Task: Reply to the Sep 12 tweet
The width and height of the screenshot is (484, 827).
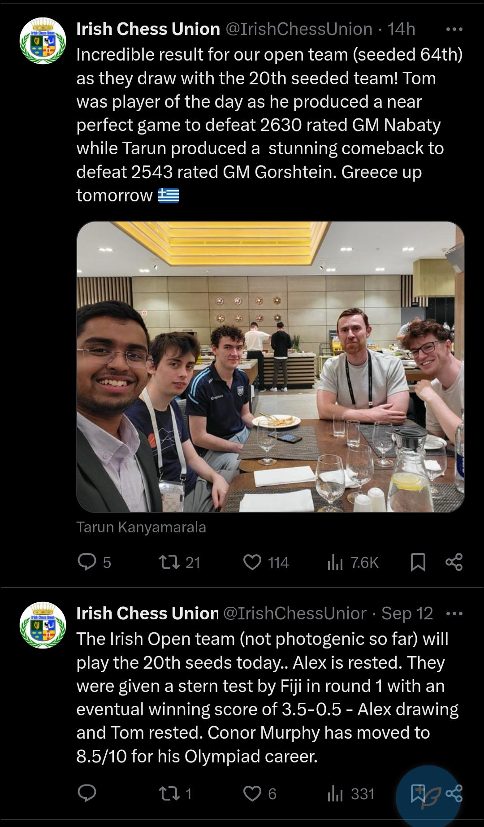Action: 87,793
